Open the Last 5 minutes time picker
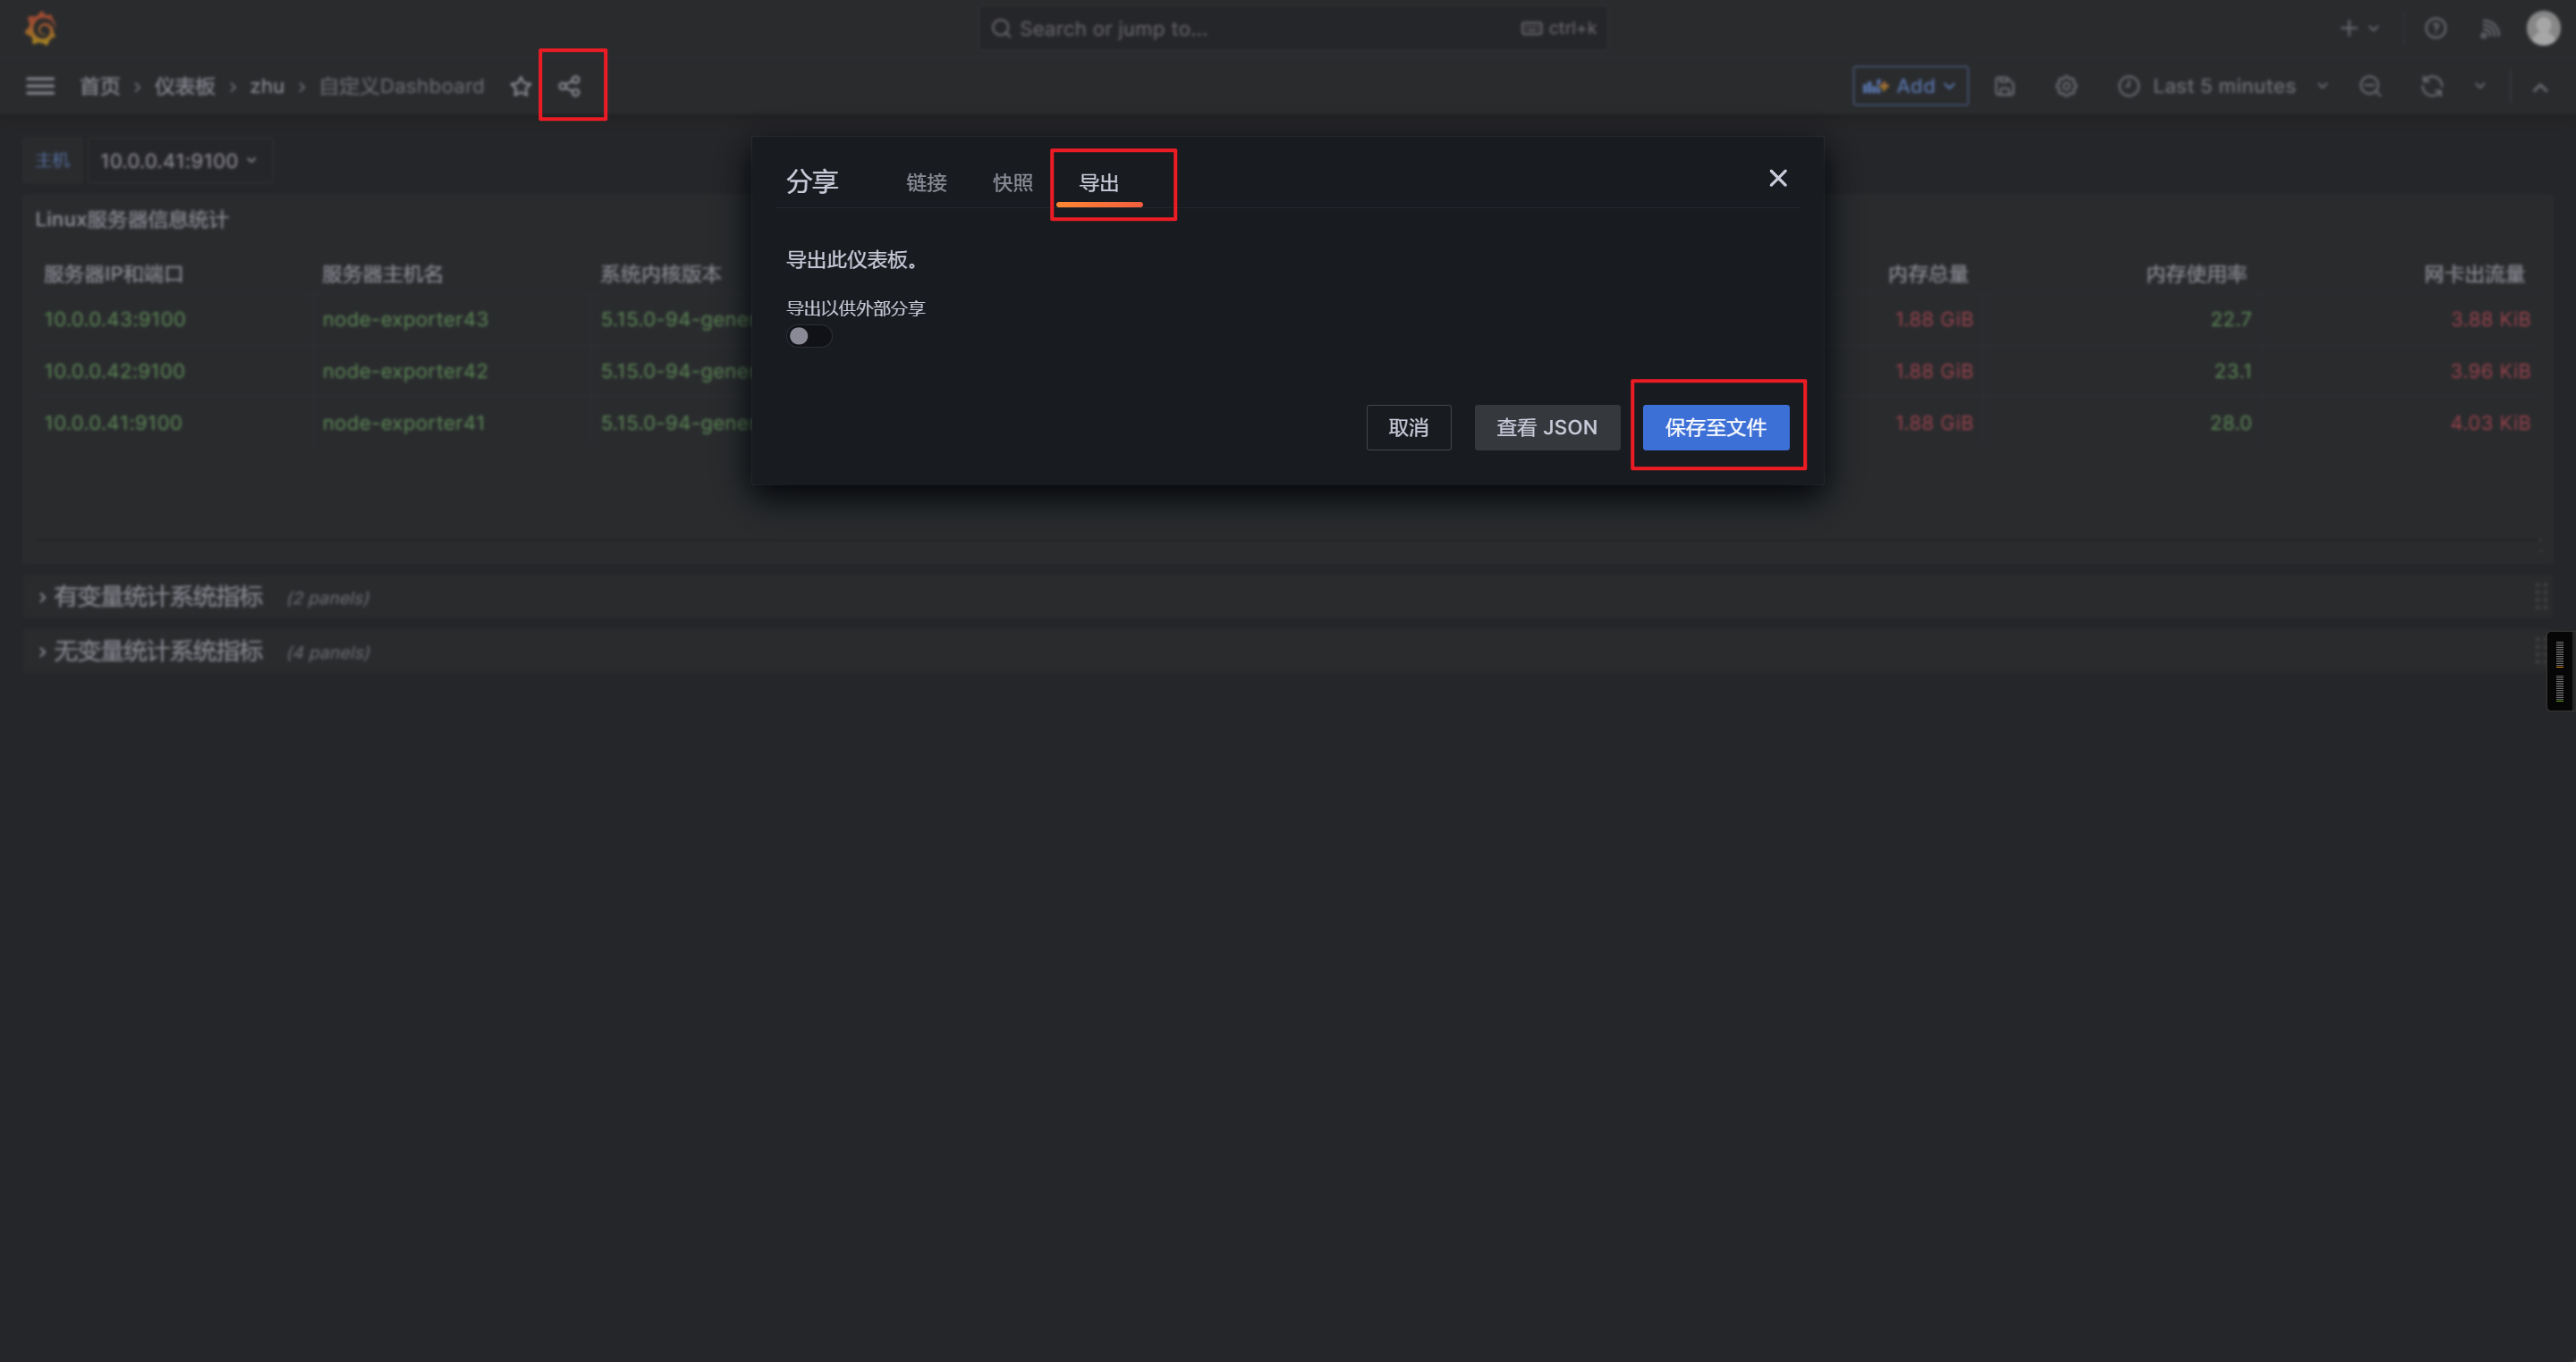The height and width of the screenshot is (1362, 2576). coord(2222,87)
